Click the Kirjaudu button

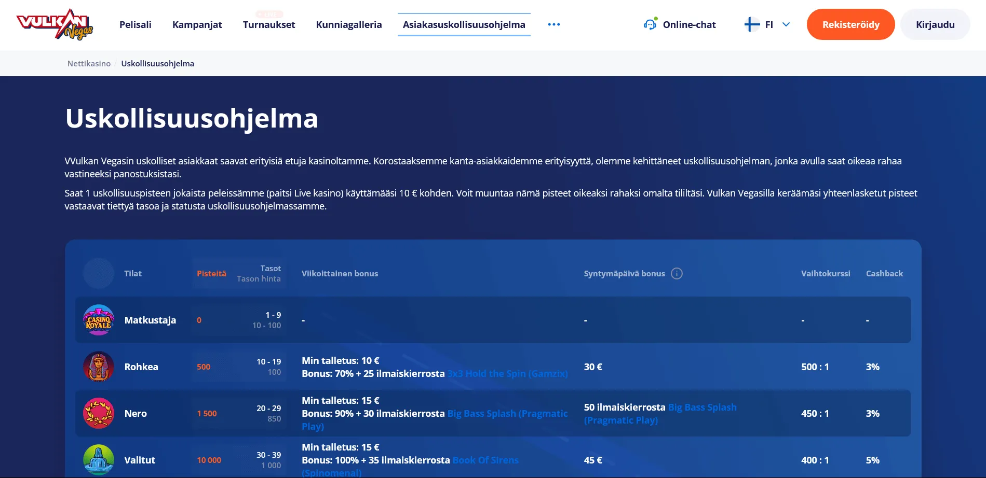935,24
